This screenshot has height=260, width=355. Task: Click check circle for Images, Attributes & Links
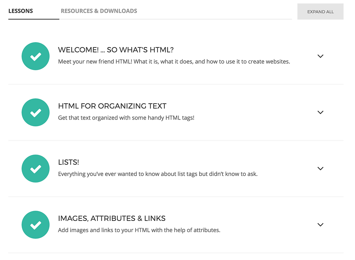pos(35,225)
